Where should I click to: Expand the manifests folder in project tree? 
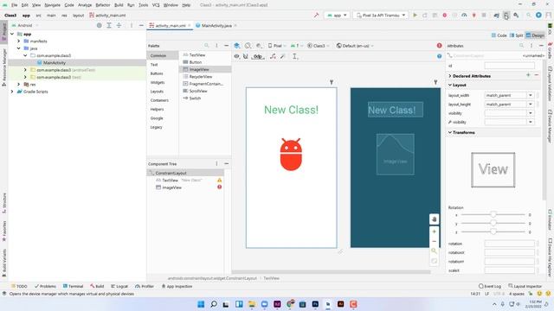[x=19, y=41]
